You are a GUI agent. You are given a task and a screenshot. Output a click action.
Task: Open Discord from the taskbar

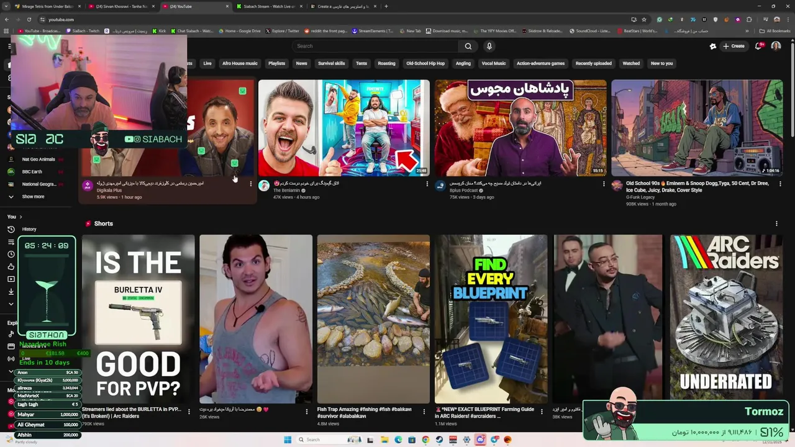[480, 440]
